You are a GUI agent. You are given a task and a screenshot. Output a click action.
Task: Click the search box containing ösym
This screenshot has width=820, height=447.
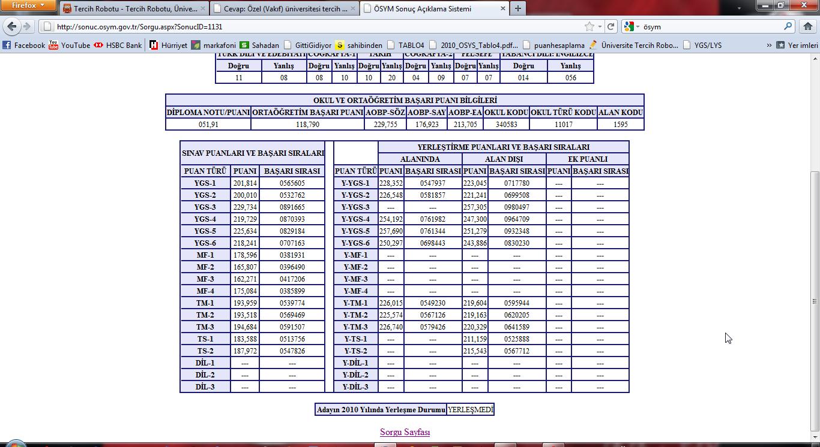(711, 26)
